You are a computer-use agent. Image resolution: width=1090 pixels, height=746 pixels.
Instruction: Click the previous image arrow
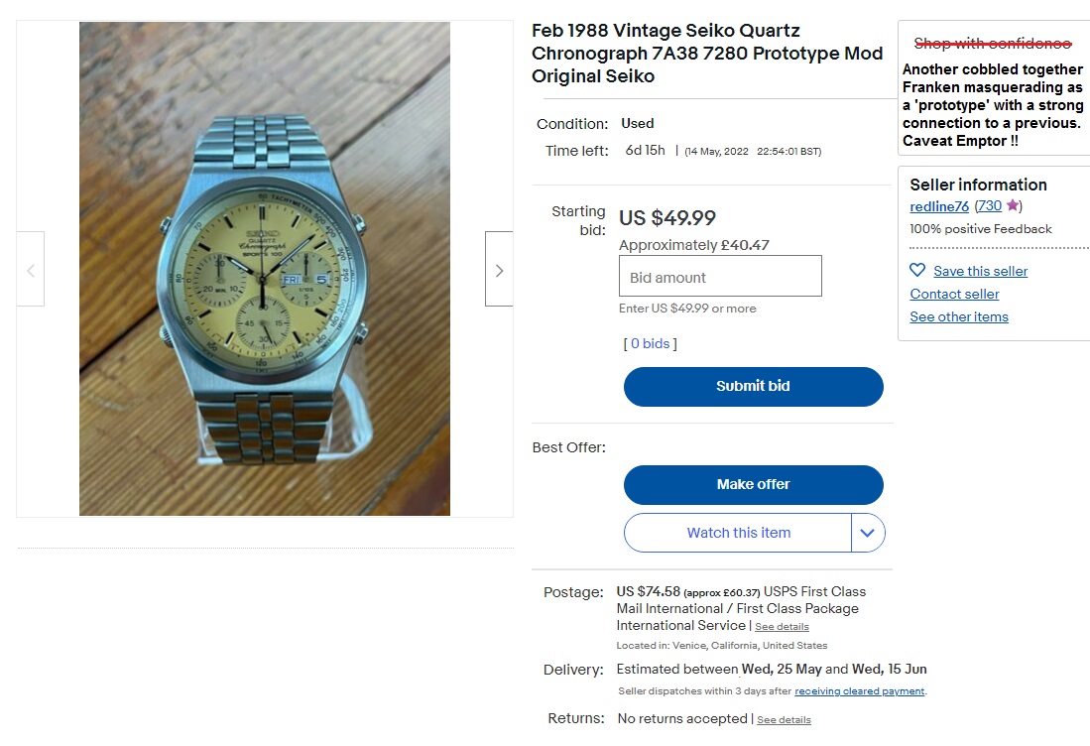coord(32,269)
